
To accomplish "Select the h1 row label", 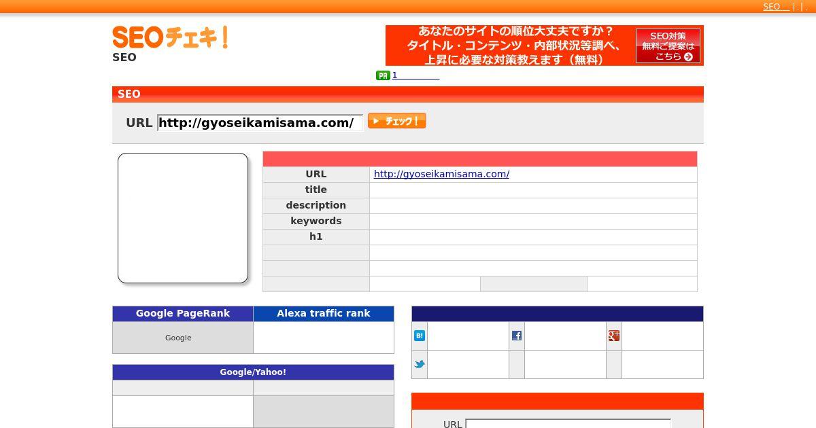I will pos(316,236).
